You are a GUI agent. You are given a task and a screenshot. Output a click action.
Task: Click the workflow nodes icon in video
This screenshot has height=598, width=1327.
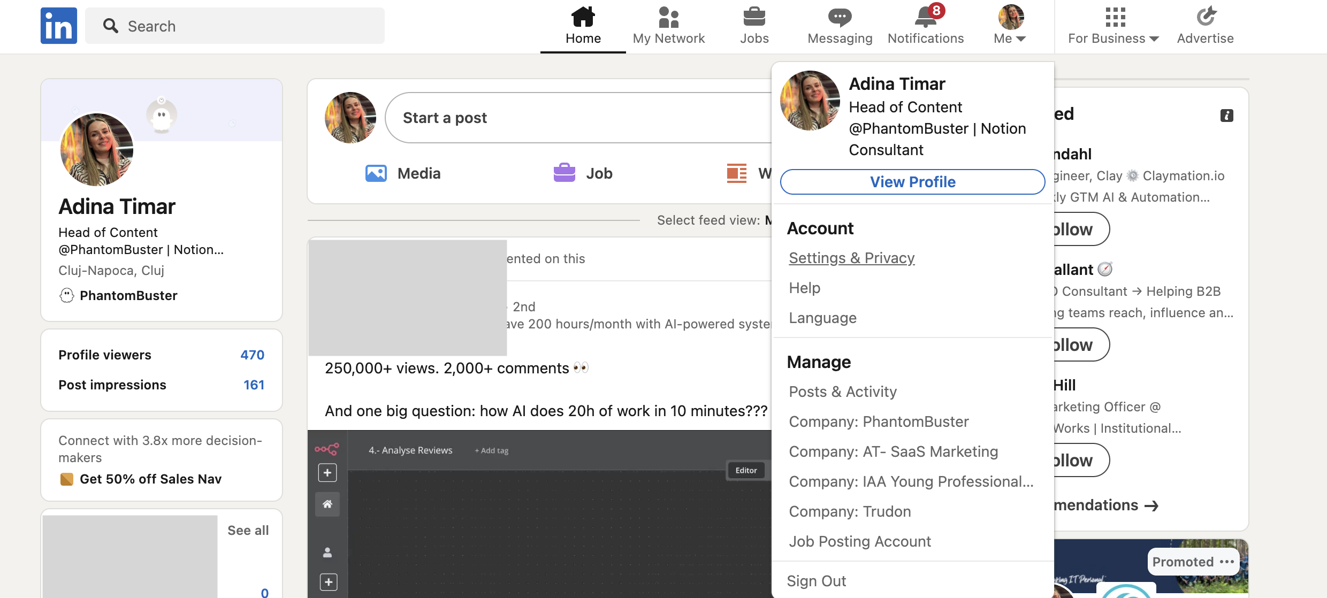coord(327,449)
